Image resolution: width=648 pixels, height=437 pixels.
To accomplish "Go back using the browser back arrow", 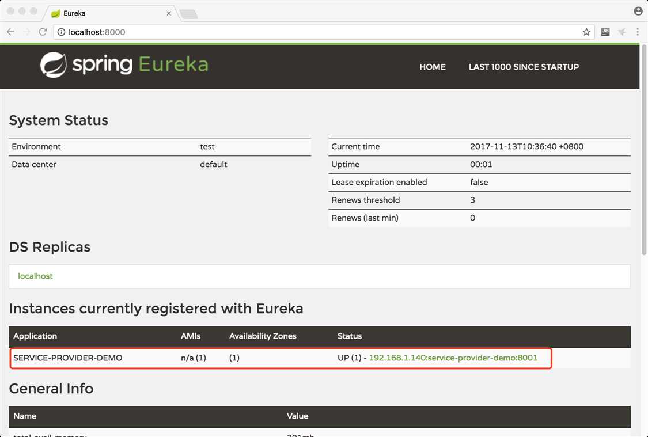I will tap(11, 32).
